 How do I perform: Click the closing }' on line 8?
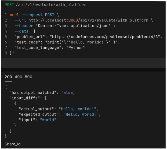click(x=12, y=53)
